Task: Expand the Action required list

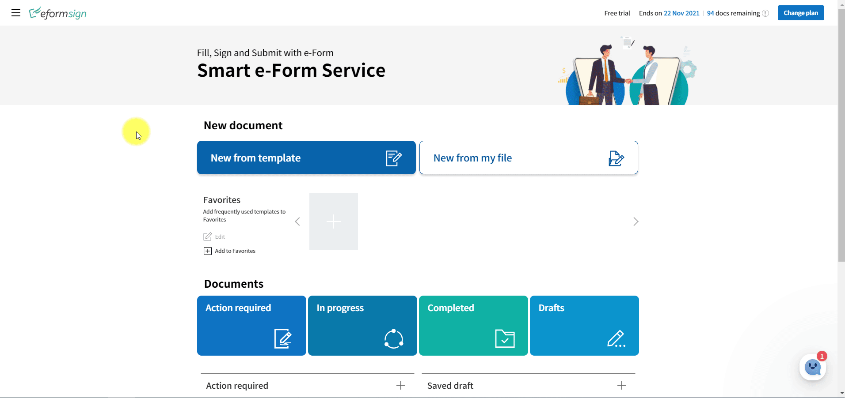Action: click(400, 385)
